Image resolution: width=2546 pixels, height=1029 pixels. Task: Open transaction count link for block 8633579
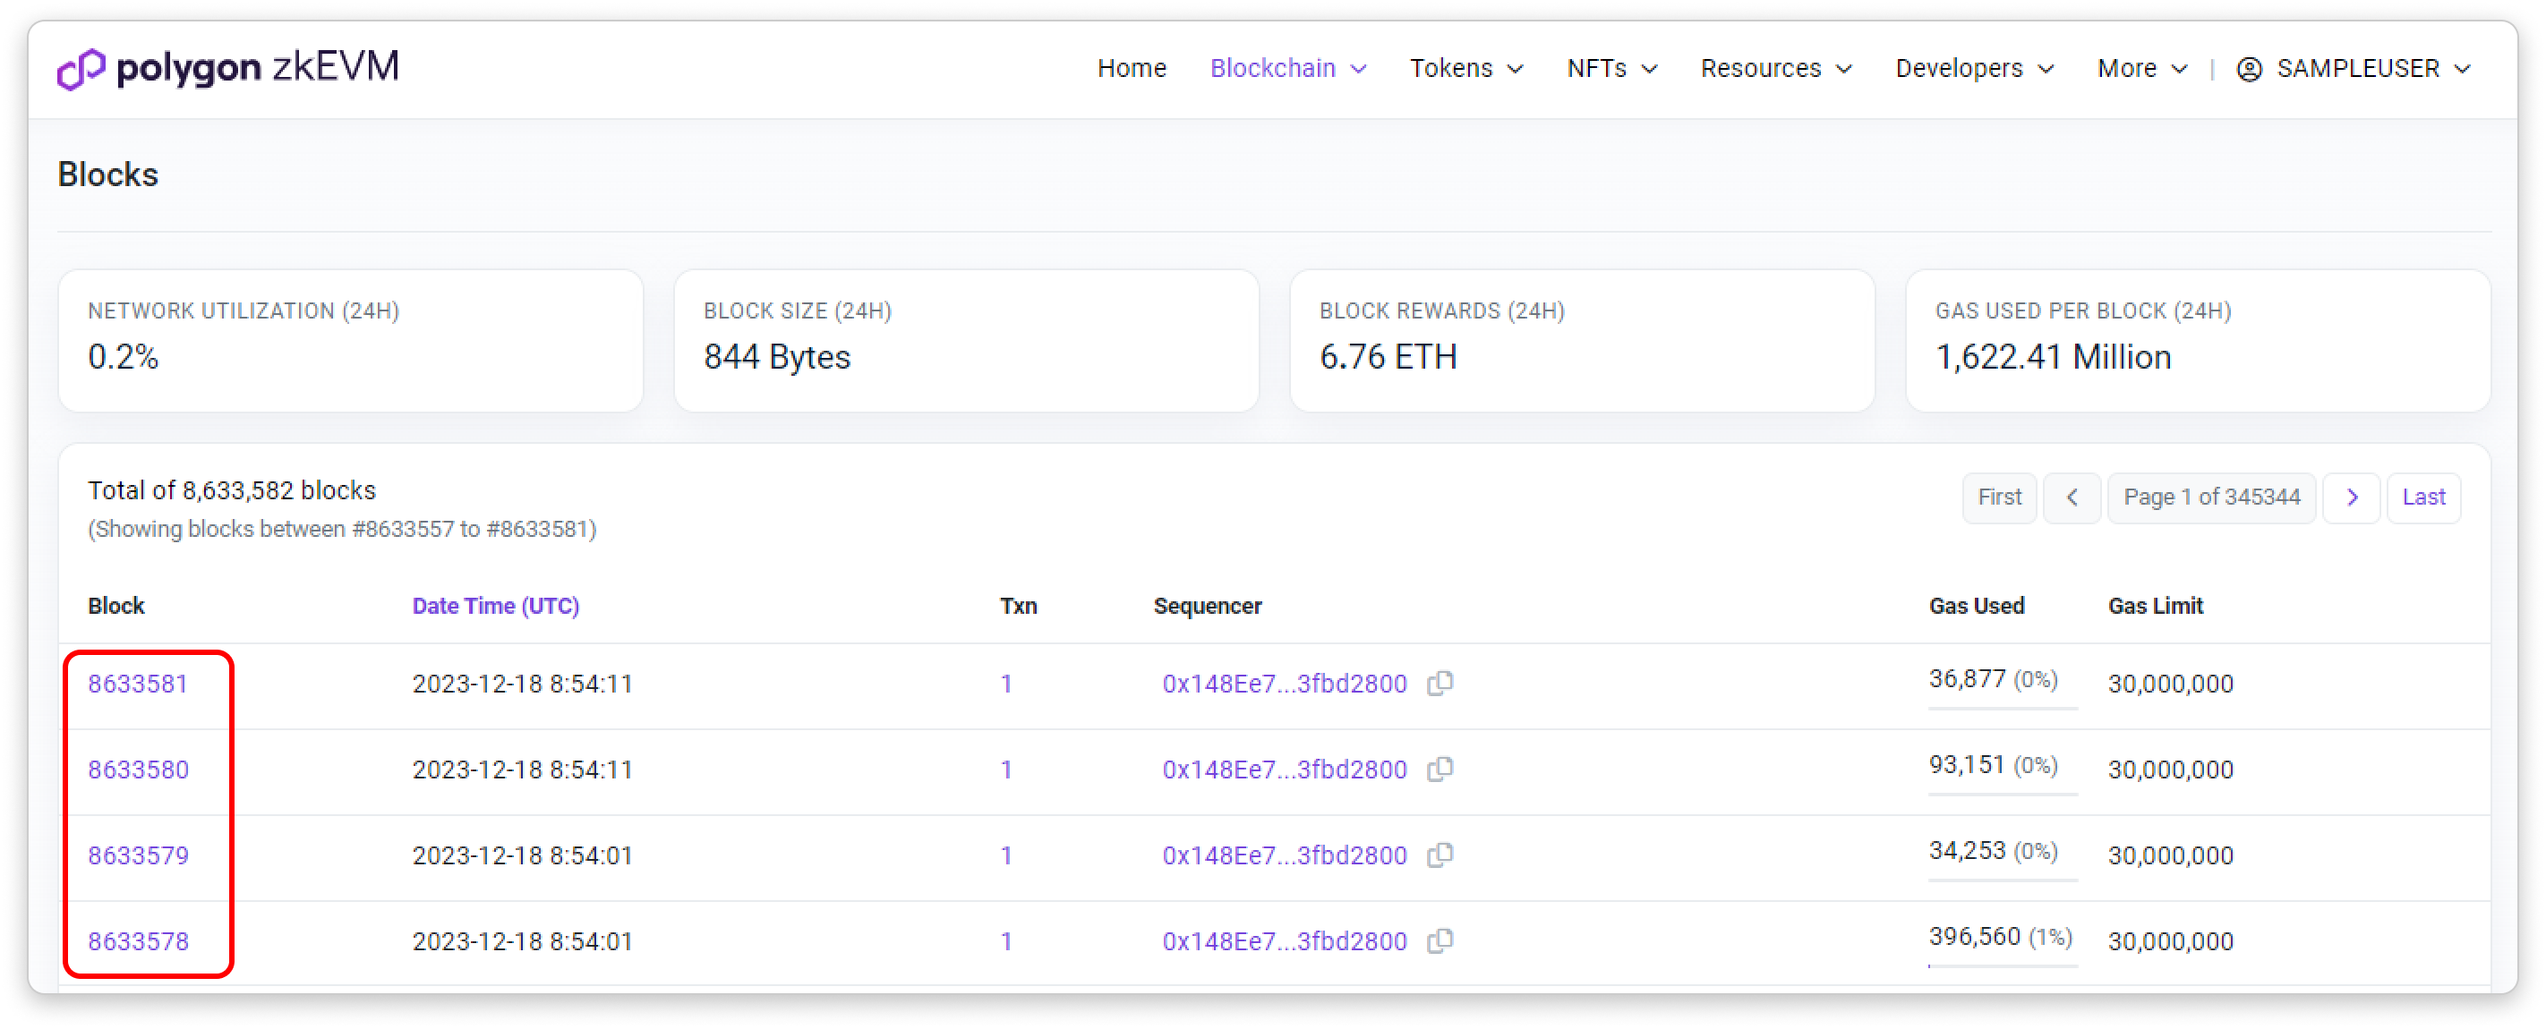[x=1006, y=855]
